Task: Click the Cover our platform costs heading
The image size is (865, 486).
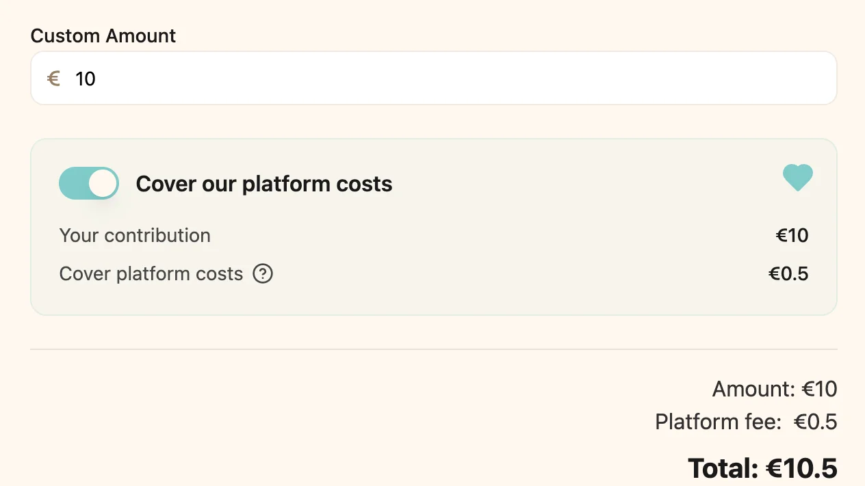Action: (264, 184)
